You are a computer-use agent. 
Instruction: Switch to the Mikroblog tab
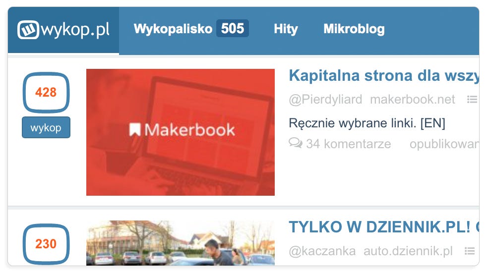tap(354, 29)
